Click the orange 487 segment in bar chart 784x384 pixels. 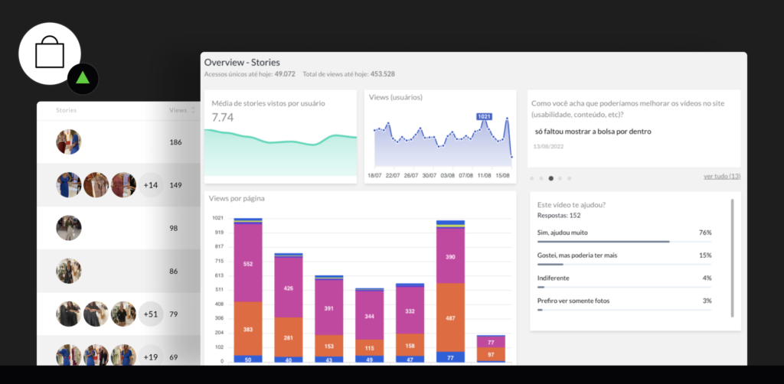coord(450,317)
